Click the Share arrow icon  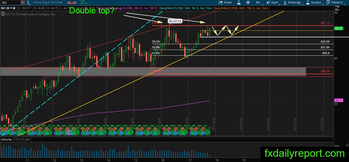point(221,2)
